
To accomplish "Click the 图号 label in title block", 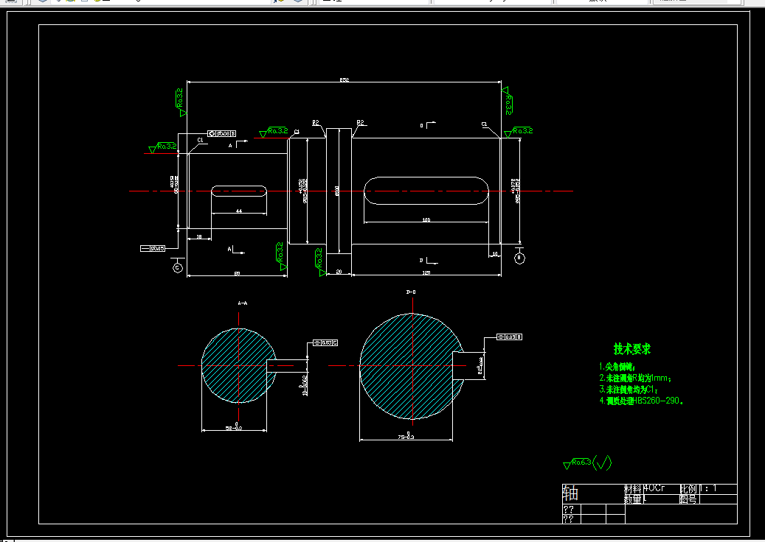I will click(x=689, y=499).
